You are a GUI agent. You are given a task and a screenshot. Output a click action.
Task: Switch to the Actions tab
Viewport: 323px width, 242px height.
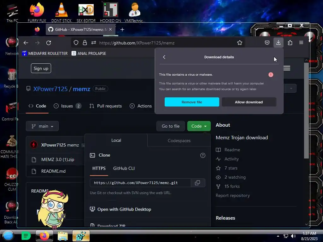(141, 106)
